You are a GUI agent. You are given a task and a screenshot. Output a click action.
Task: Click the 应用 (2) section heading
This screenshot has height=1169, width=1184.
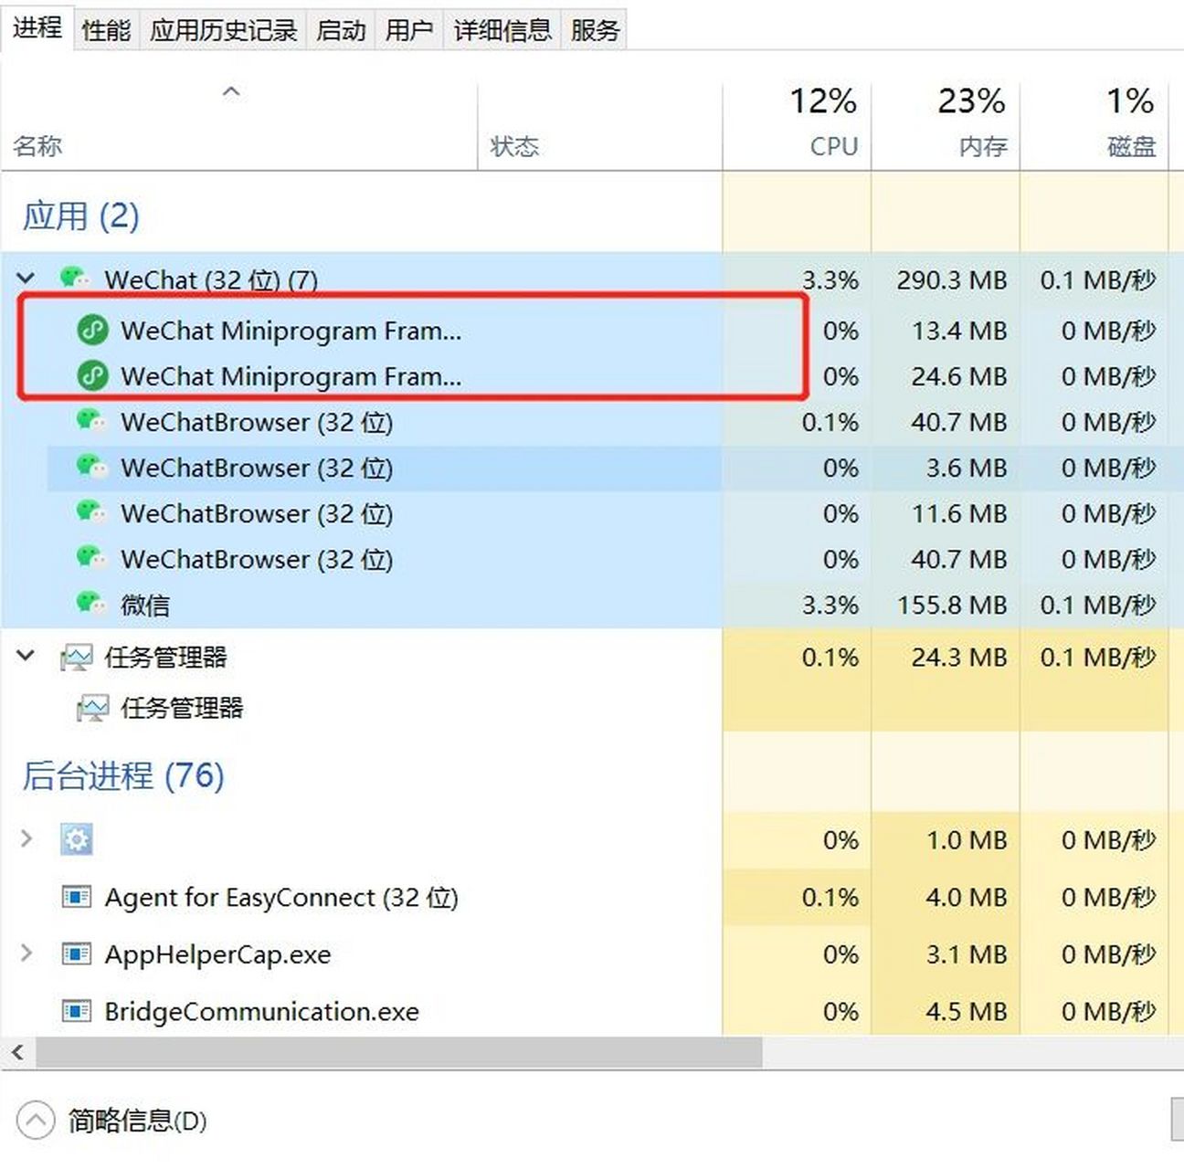click(80, 216)
